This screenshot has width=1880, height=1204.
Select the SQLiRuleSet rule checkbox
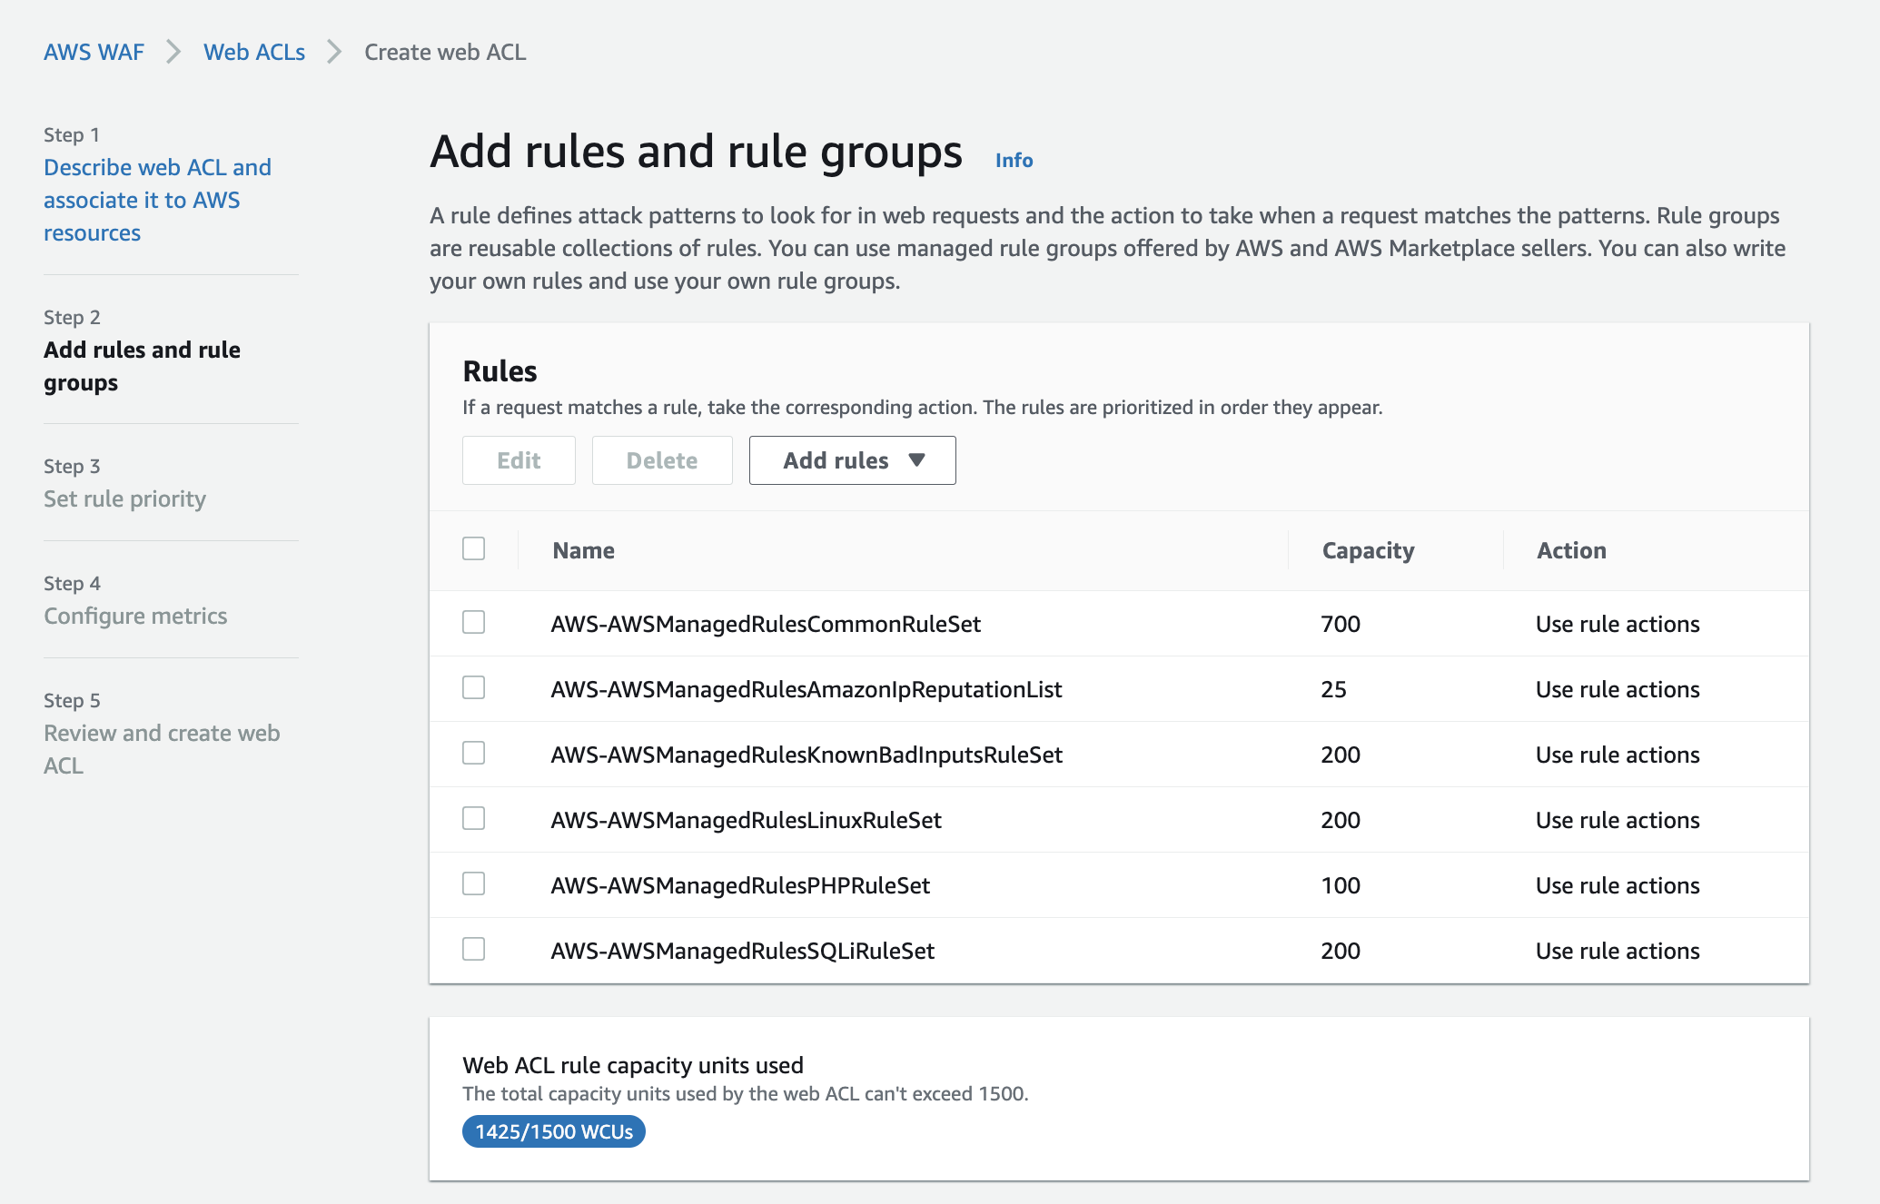click(473, 949)
